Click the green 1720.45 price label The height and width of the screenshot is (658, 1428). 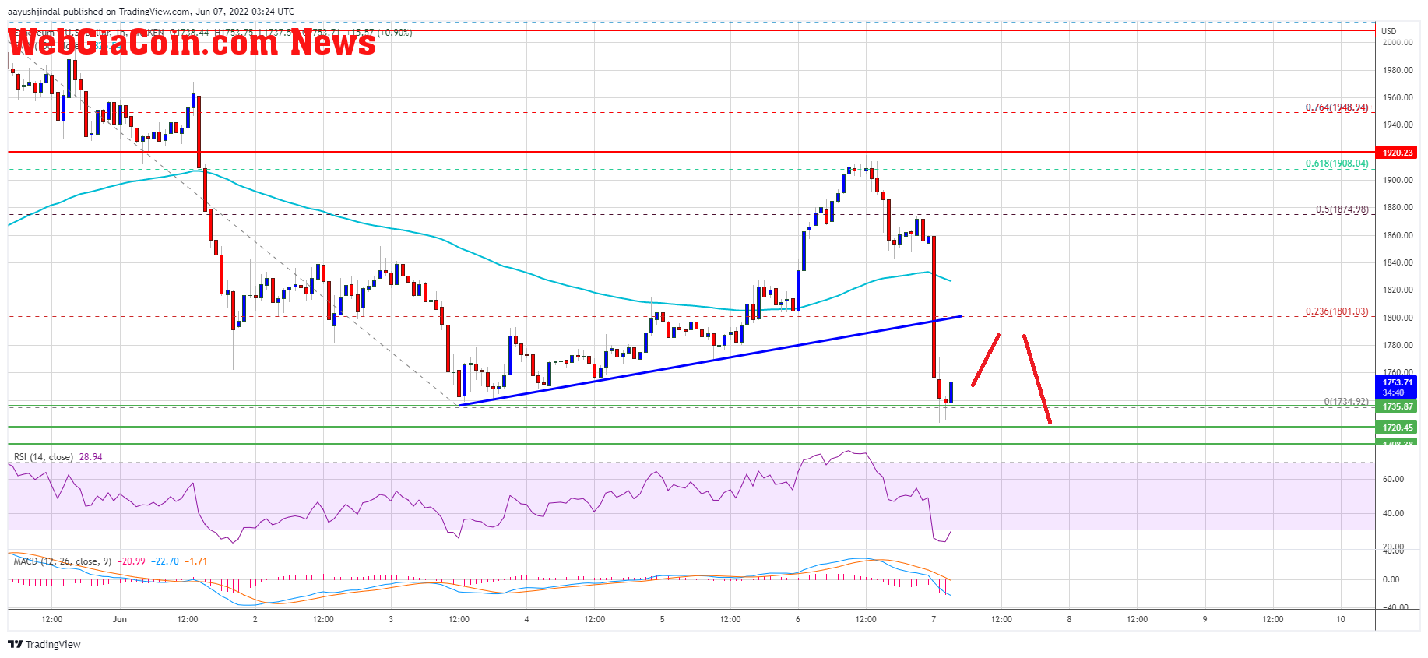pyautogui.click(x=1398, y=428)
